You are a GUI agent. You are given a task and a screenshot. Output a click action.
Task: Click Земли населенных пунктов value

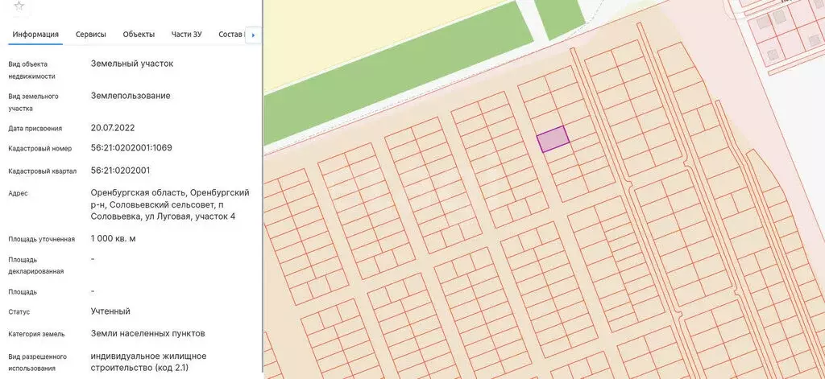(x=148, y=333)
